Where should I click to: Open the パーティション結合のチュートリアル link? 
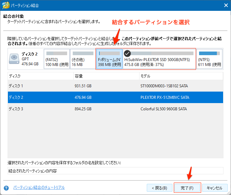click(x=39, y=187)
